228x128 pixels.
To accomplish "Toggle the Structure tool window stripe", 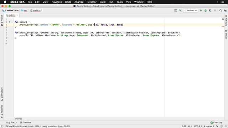I will [x=2, y=94].
